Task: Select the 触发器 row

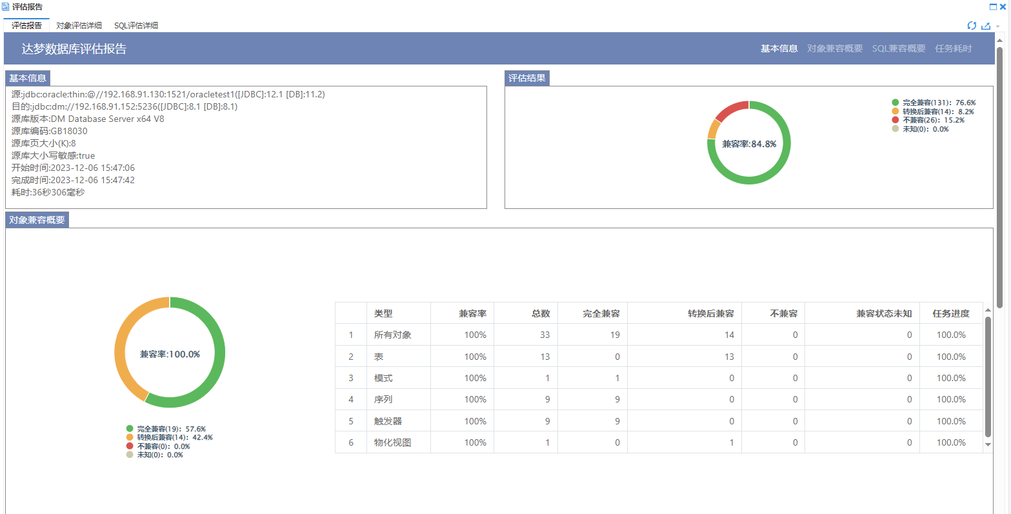Action: click(659, 421)
